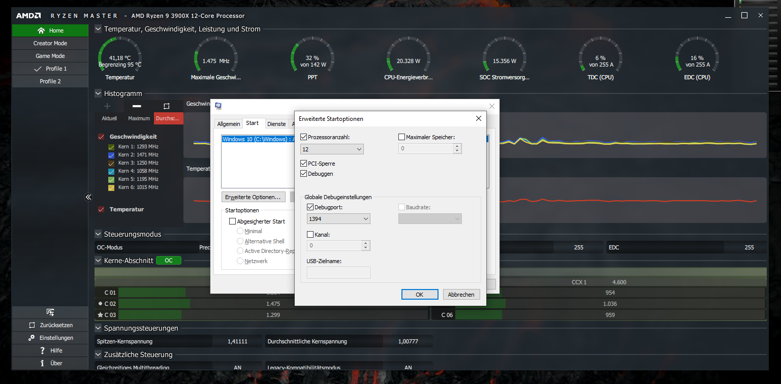Select the Start tab in system configuration
The width and height of the screenshot is (781, 384).
click(x=253, y=123)
